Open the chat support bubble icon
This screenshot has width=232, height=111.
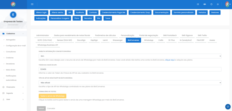coord(228,106)
